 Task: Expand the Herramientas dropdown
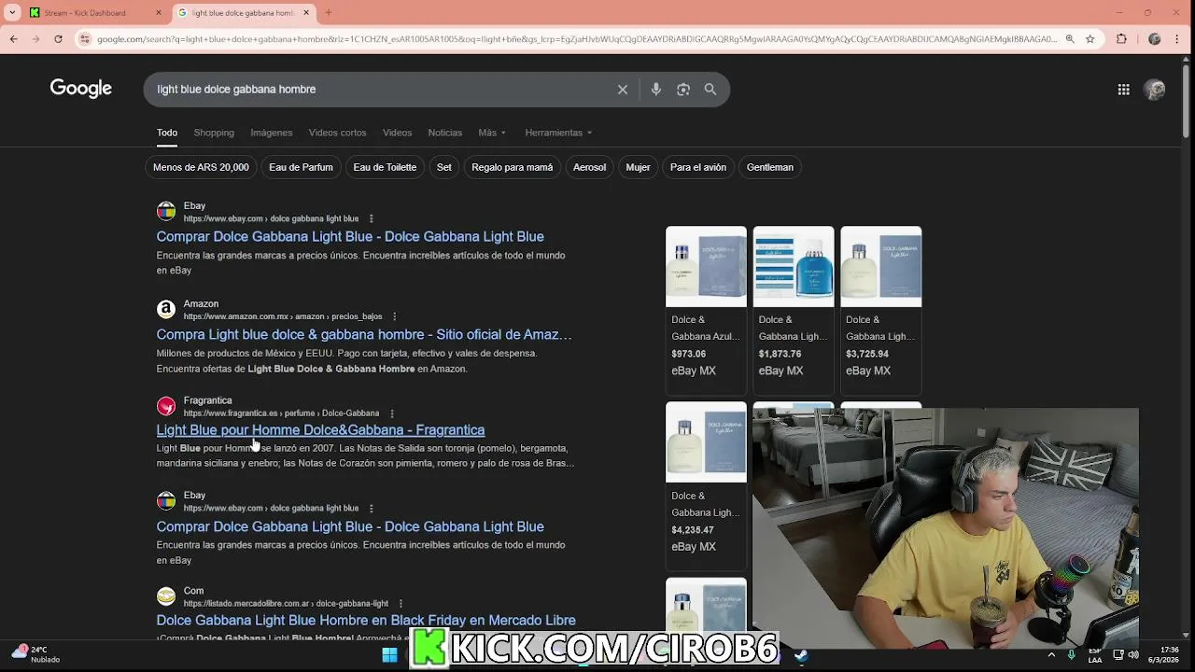[x=558, y=133]
